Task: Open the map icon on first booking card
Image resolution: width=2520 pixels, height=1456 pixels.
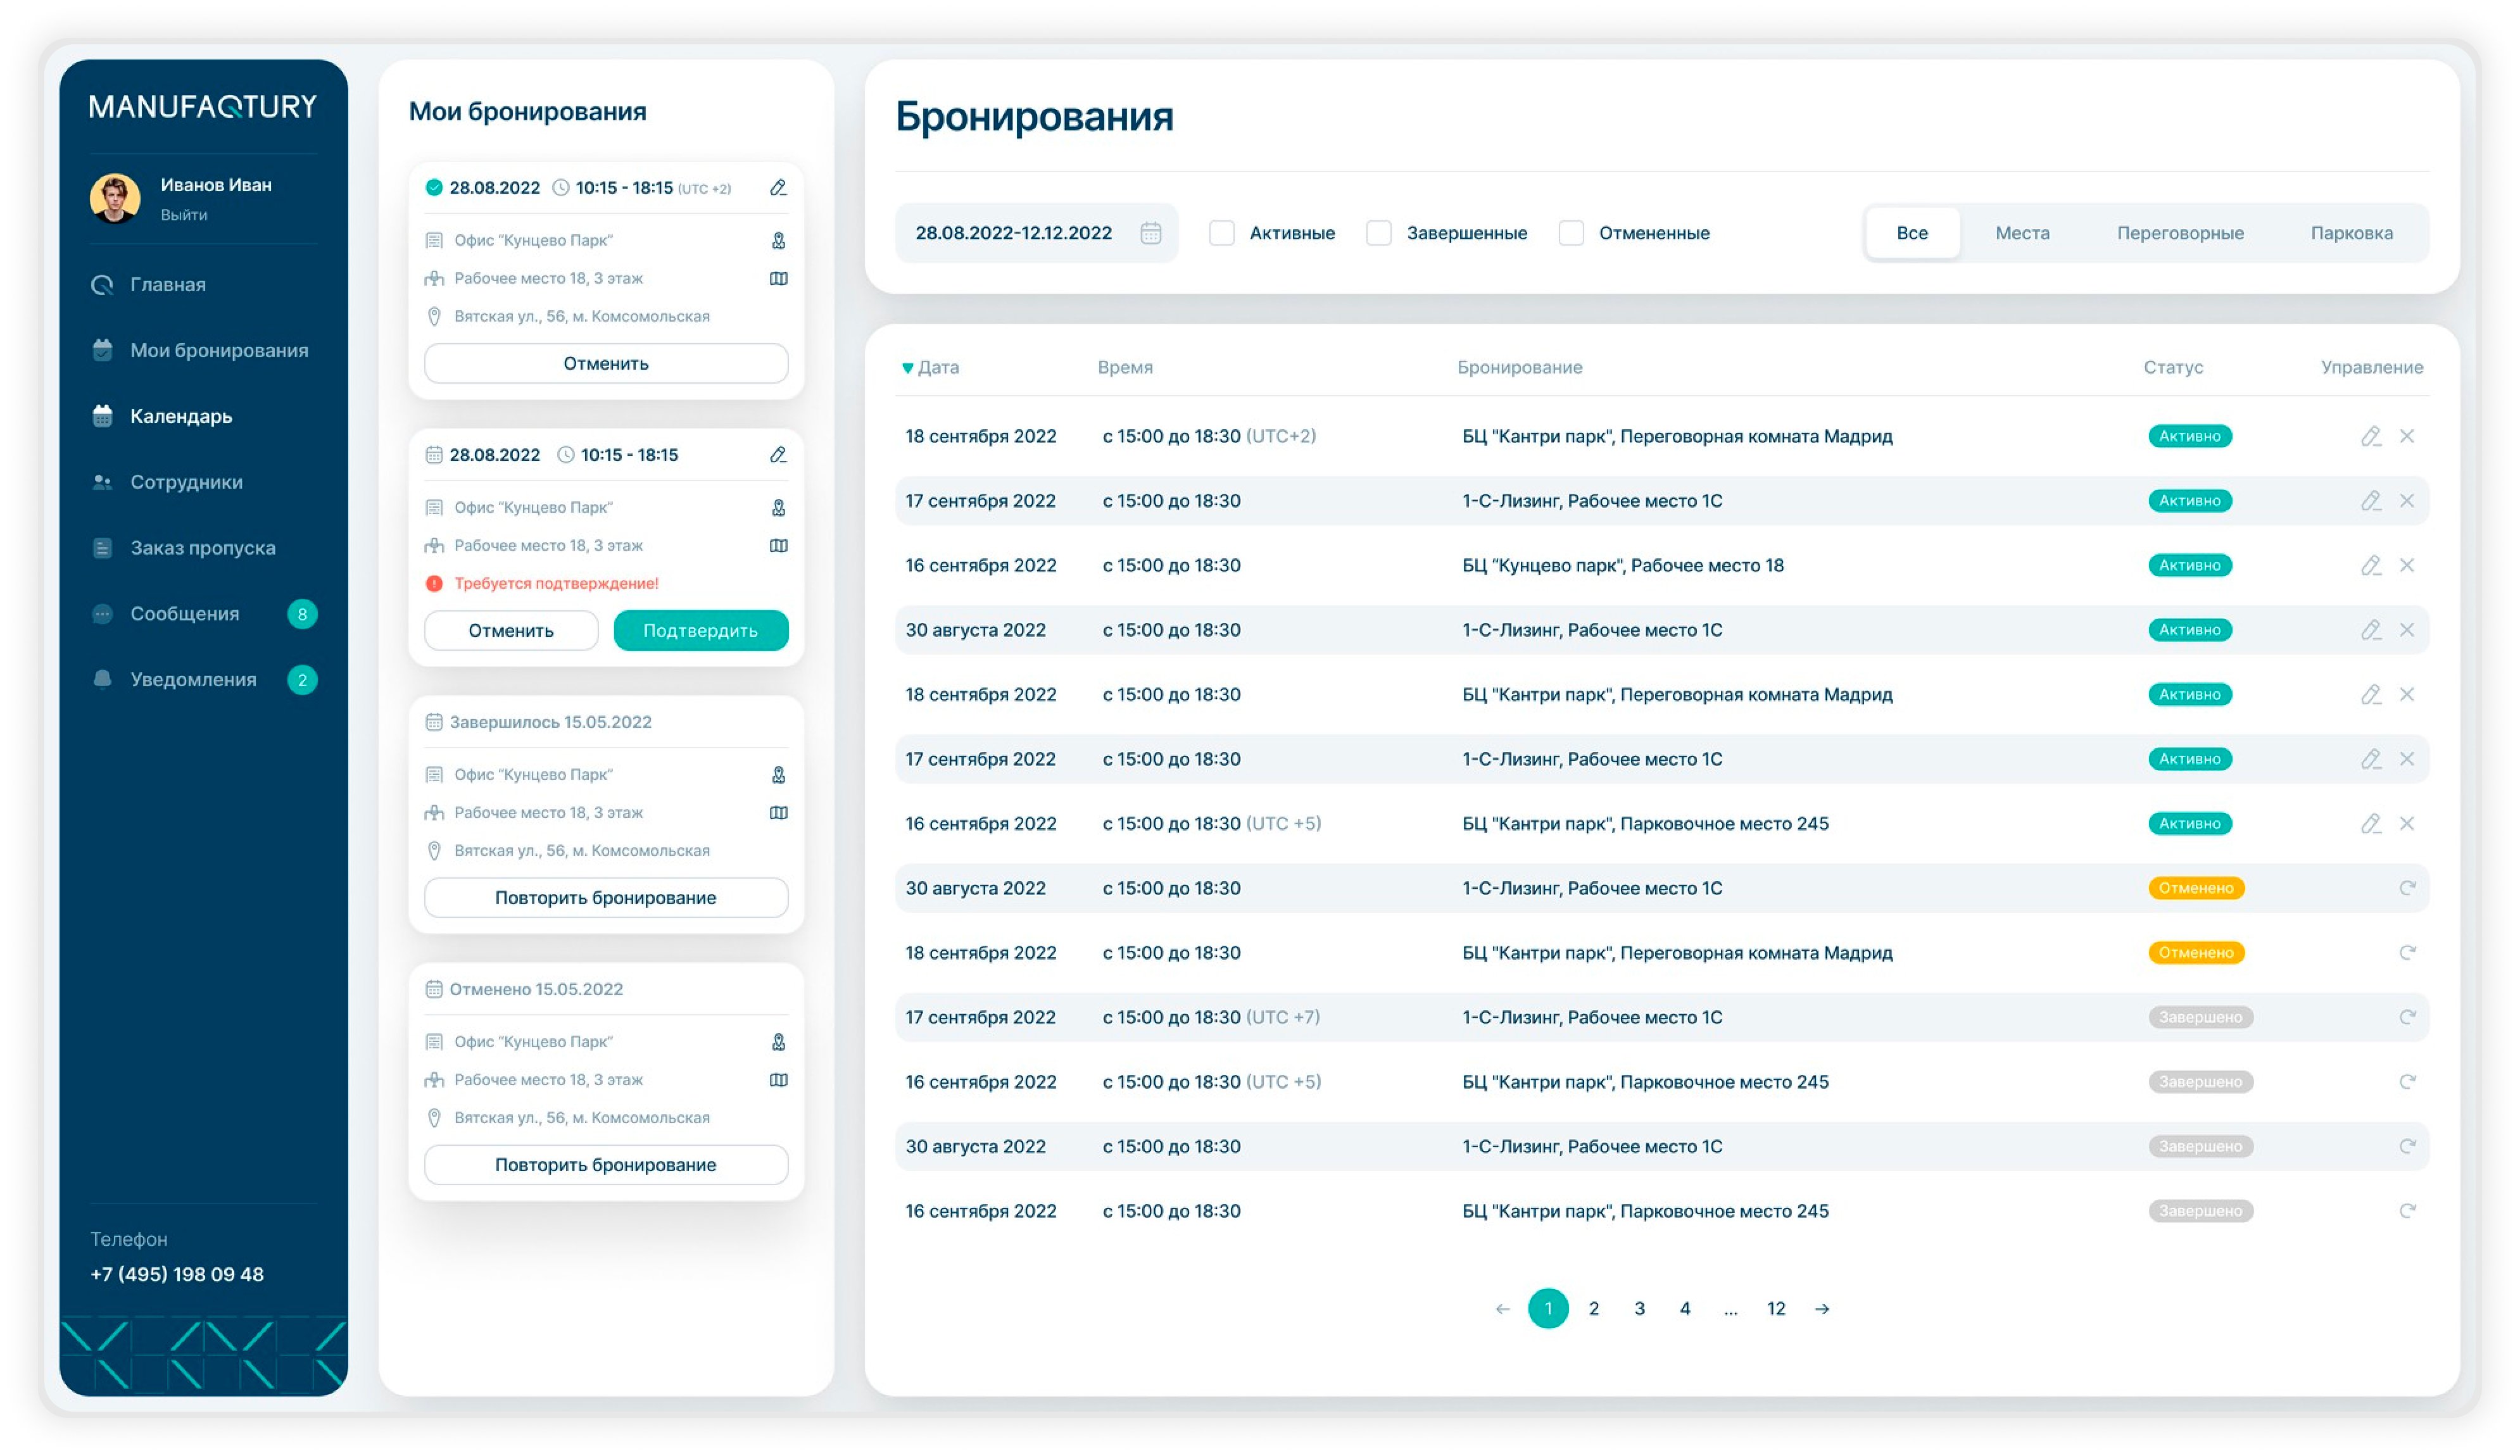Action: [778, 278]
